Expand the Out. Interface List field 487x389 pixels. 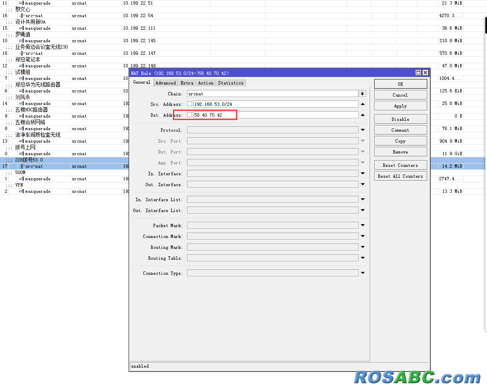tap(363, 210)
